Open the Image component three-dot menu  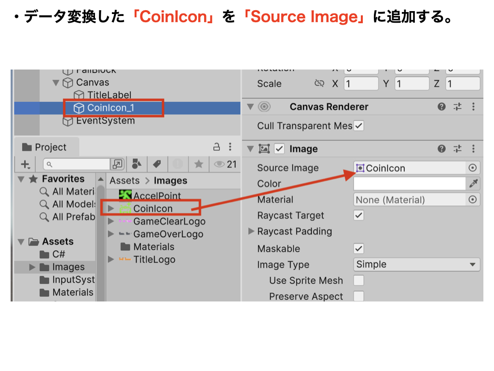473,149
